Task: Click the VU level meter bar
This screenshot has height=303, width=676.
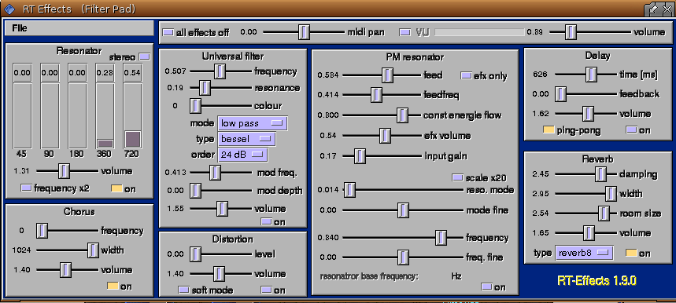Action: pos(479,32)
